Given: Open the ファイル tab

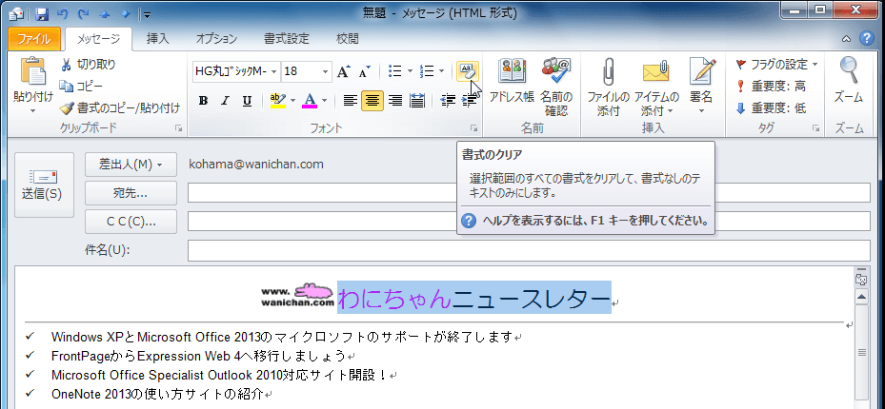Looking at the screenshot, I should pos(34,39).
